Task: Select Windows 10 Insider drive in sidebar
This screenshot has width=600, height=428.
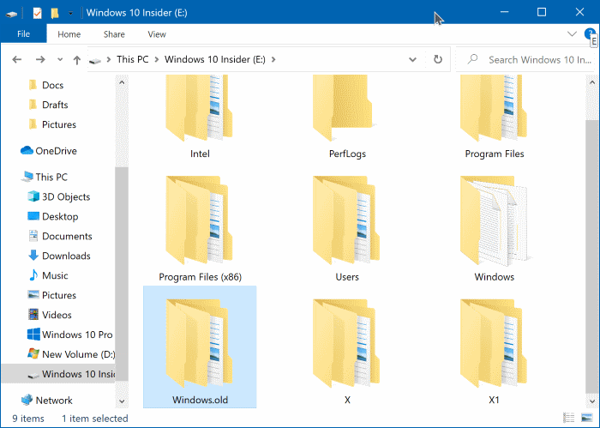Action: click(58, 374)
